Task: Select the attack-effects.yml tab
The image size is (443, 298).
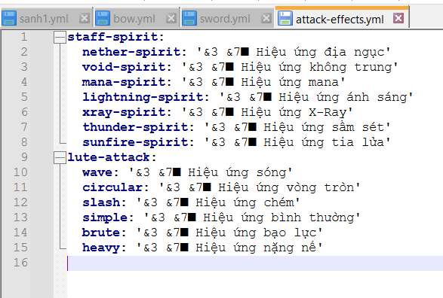Action: point(342,18)
